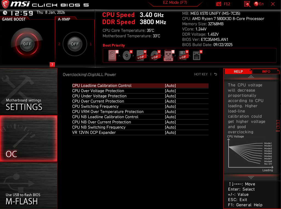Click the BIOS Ver E7C35AMS.AN1 text
This screenshot has width=281, height=209.
pyautogui.click(x=205, y=39)
